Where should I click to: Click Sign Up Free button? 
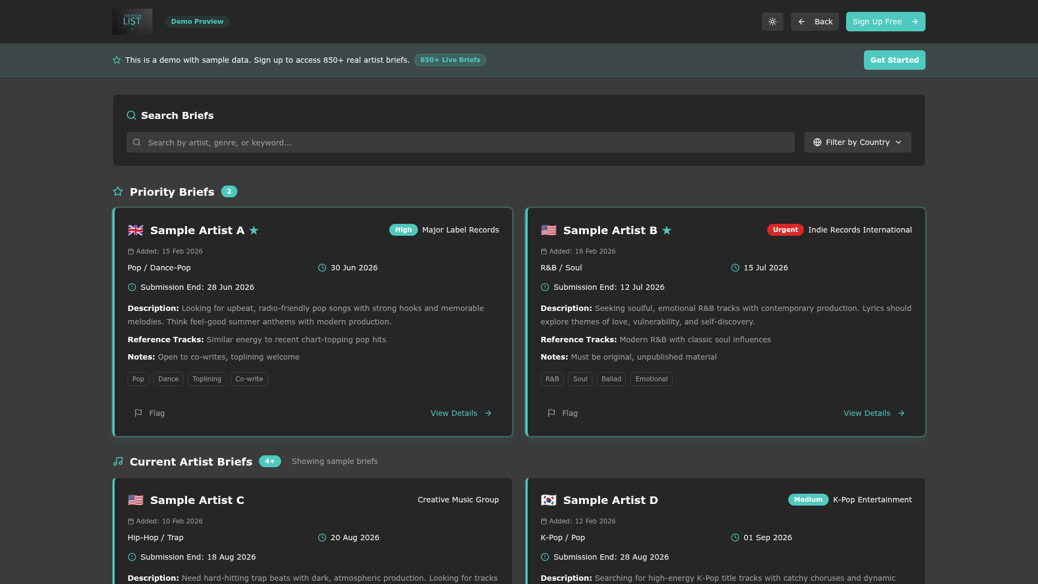coord(886,22)
